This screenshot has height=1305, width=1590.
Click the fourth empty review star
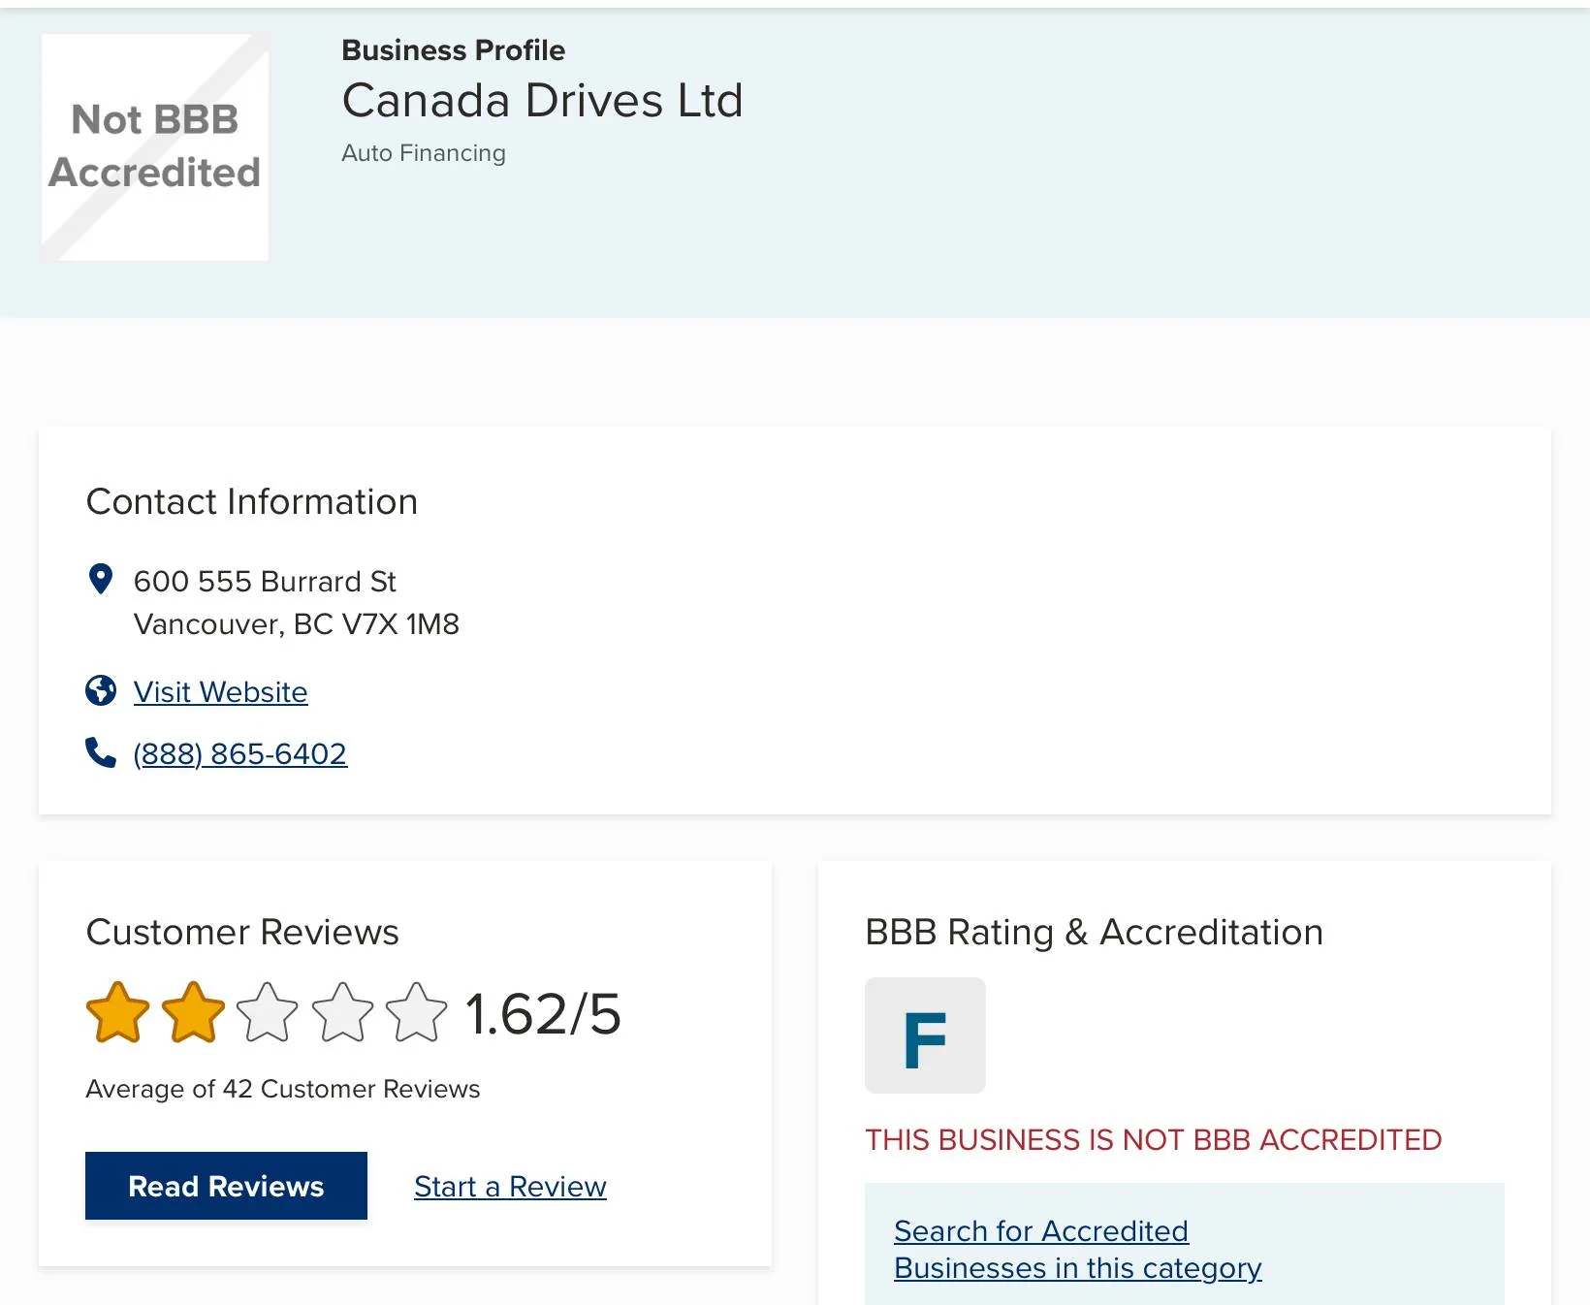pyautogui.click(x=342, y=1012)
